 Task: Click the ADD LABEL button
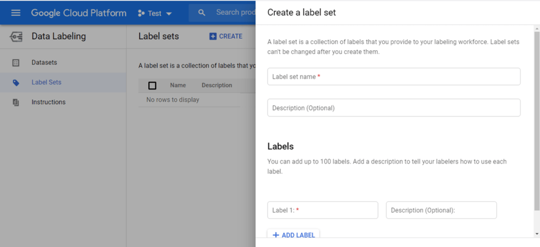point(293,235)
